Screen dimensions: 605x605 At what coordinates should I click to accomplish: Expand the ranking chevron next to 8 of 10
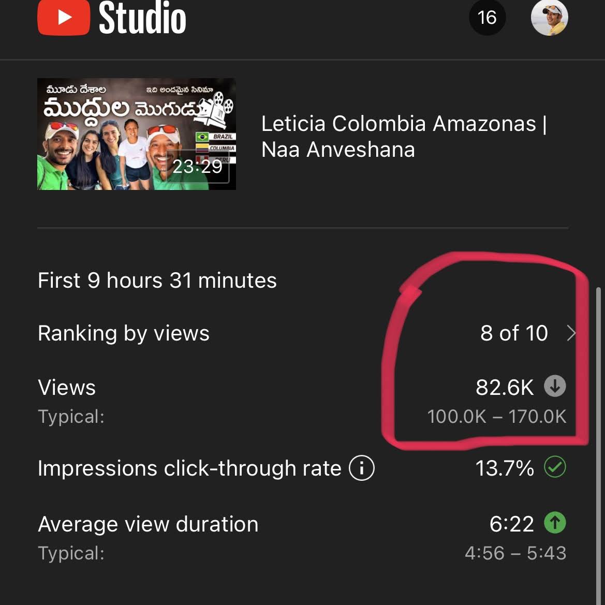coord(571,333)
